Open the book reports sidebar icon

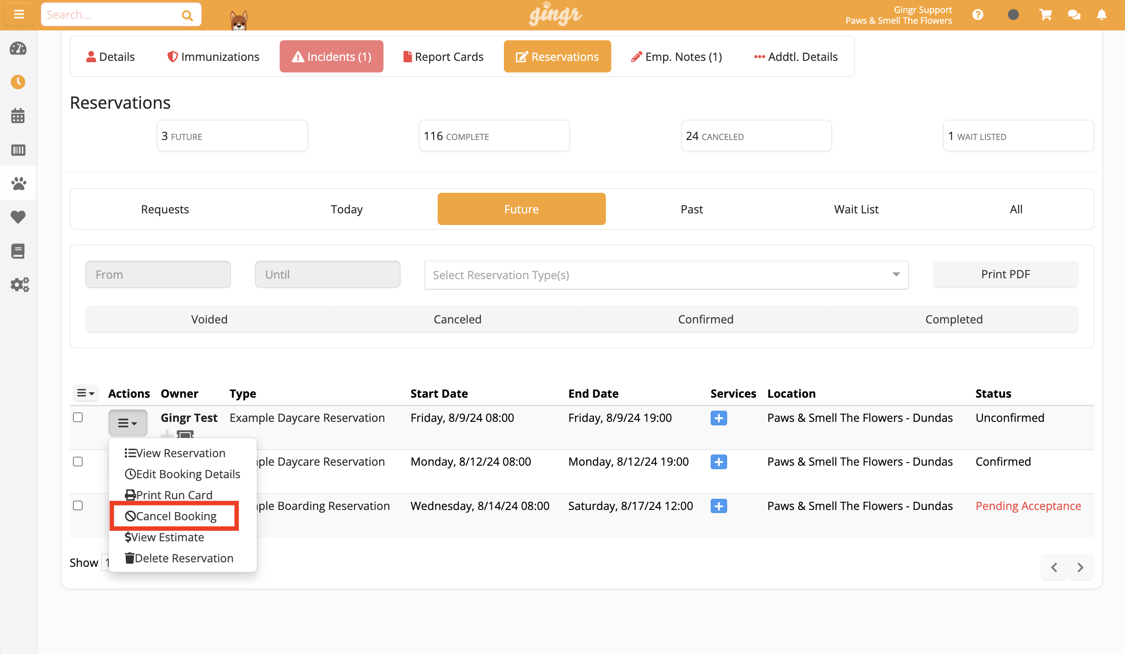coord(18,251)
